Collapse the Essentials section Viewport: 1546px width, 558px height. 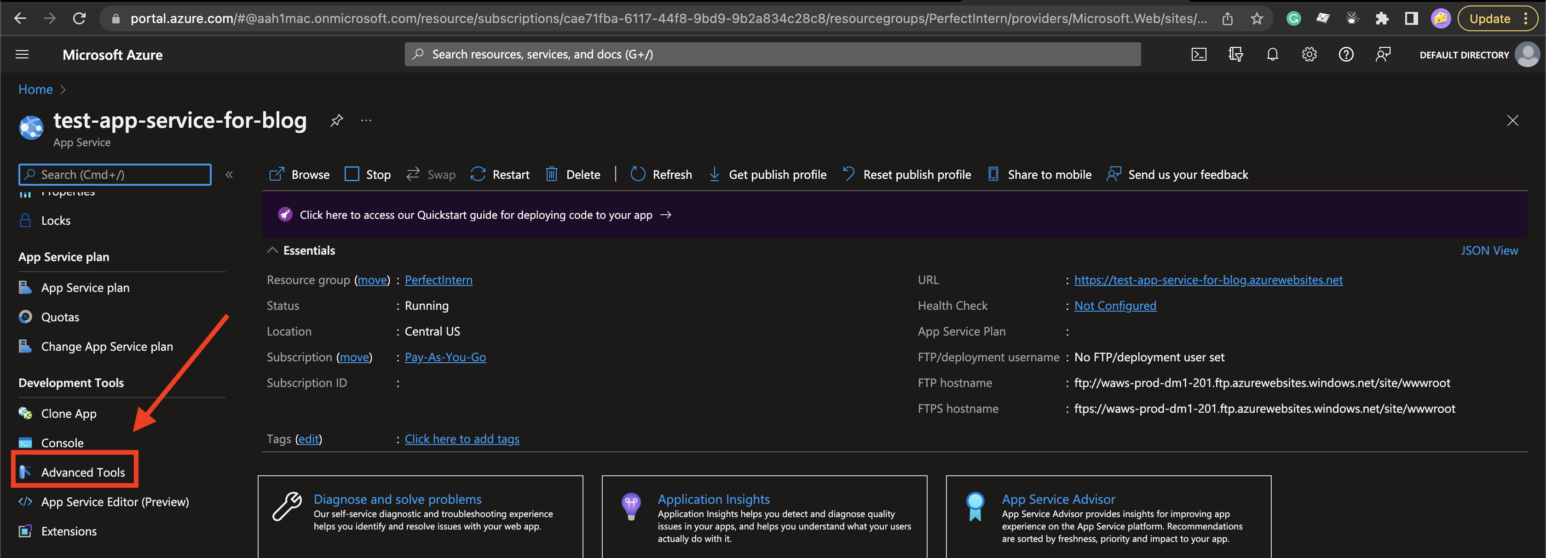[272, 251]
